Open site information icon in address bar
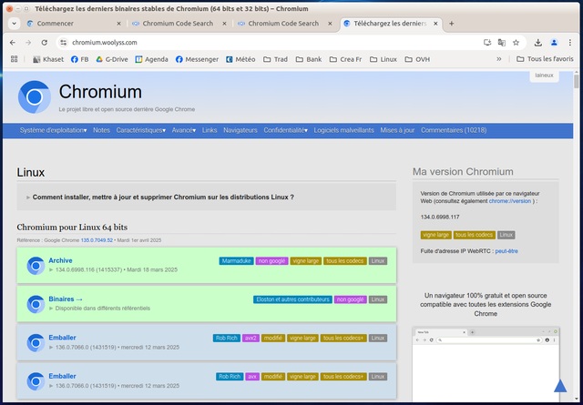Image resolution: width=583 pixels, height=405 pixels. 64,43
